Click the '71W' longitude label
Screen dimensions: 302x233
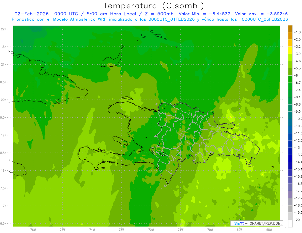pyautogui.click(x=180, y=230)
